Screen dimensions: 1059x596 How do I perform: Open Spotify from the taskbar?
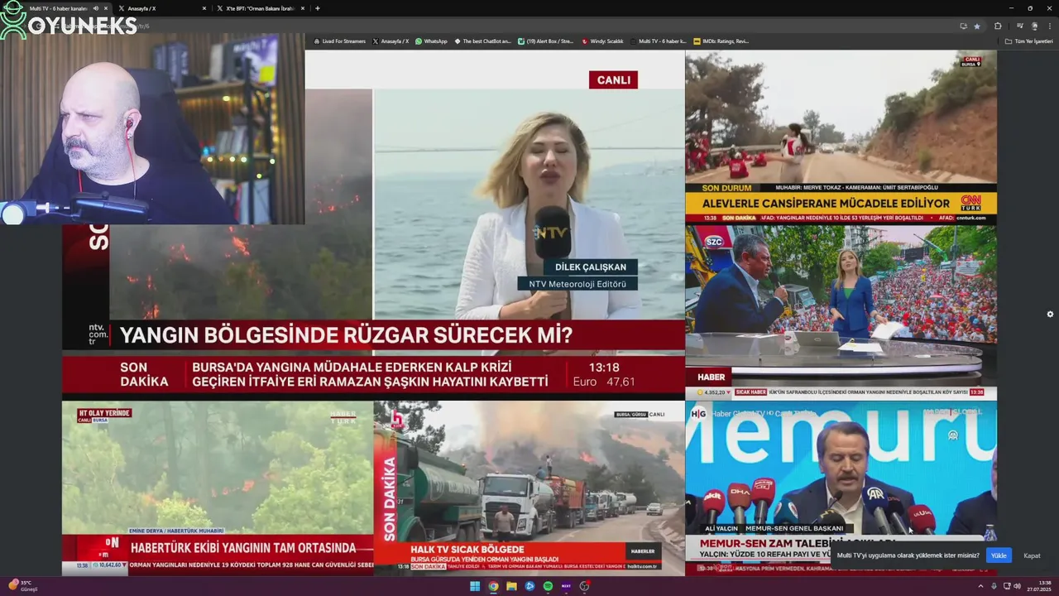(x=548, y=586)
